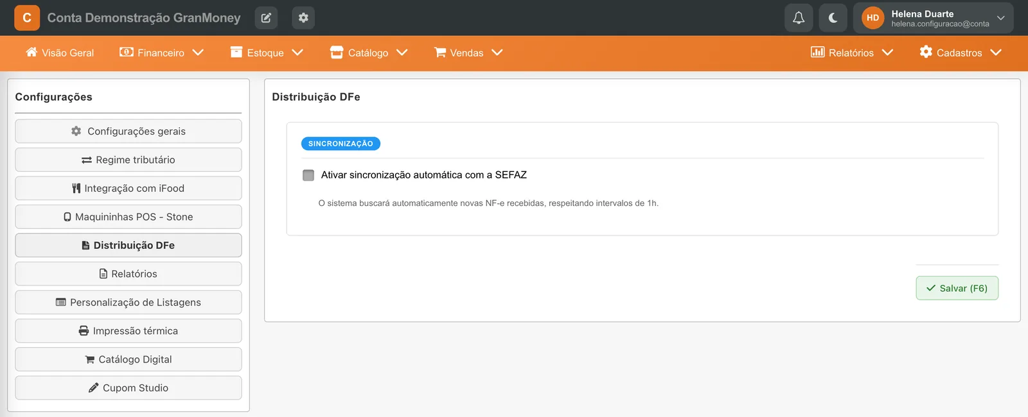Open Catálogo menu
Image resolution: width=1028 pixels, height=417 pixels.
click(x=369, y=53)
